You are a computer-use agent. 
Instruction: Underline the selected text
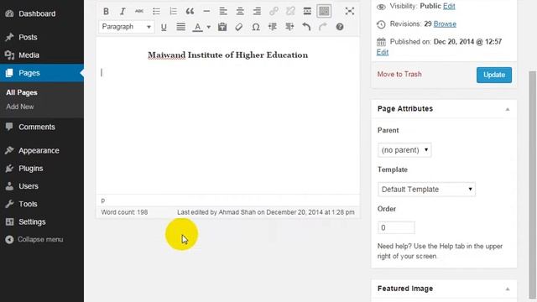pyautogui.click(x=164, y=27)
